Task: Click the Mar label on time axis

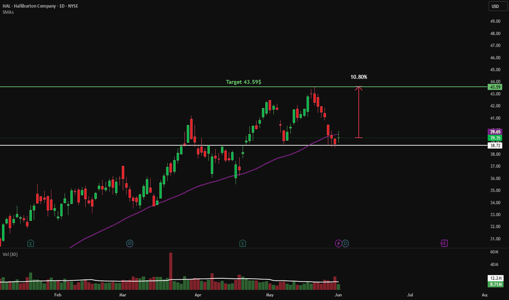Action: pos(123,295)
